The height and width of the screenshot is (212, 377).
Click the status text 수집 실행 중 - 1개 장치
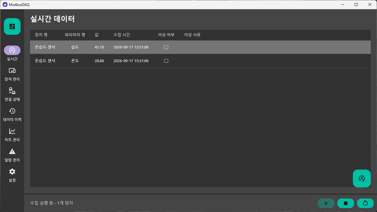[52, 203]
